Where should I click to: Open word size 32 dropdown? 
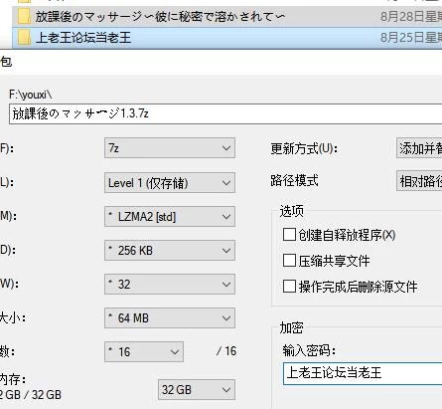[x=170, y=284]
